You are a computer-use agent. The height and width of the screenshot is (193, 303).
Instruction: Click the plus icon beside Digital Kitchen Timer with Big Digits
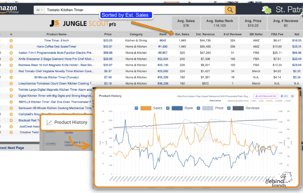click(11, 96)
